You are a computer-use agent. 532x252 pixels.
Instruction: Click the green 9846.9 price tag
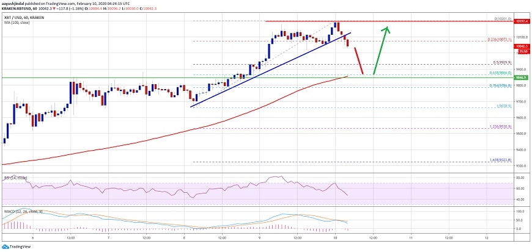(x=521, y=77)
